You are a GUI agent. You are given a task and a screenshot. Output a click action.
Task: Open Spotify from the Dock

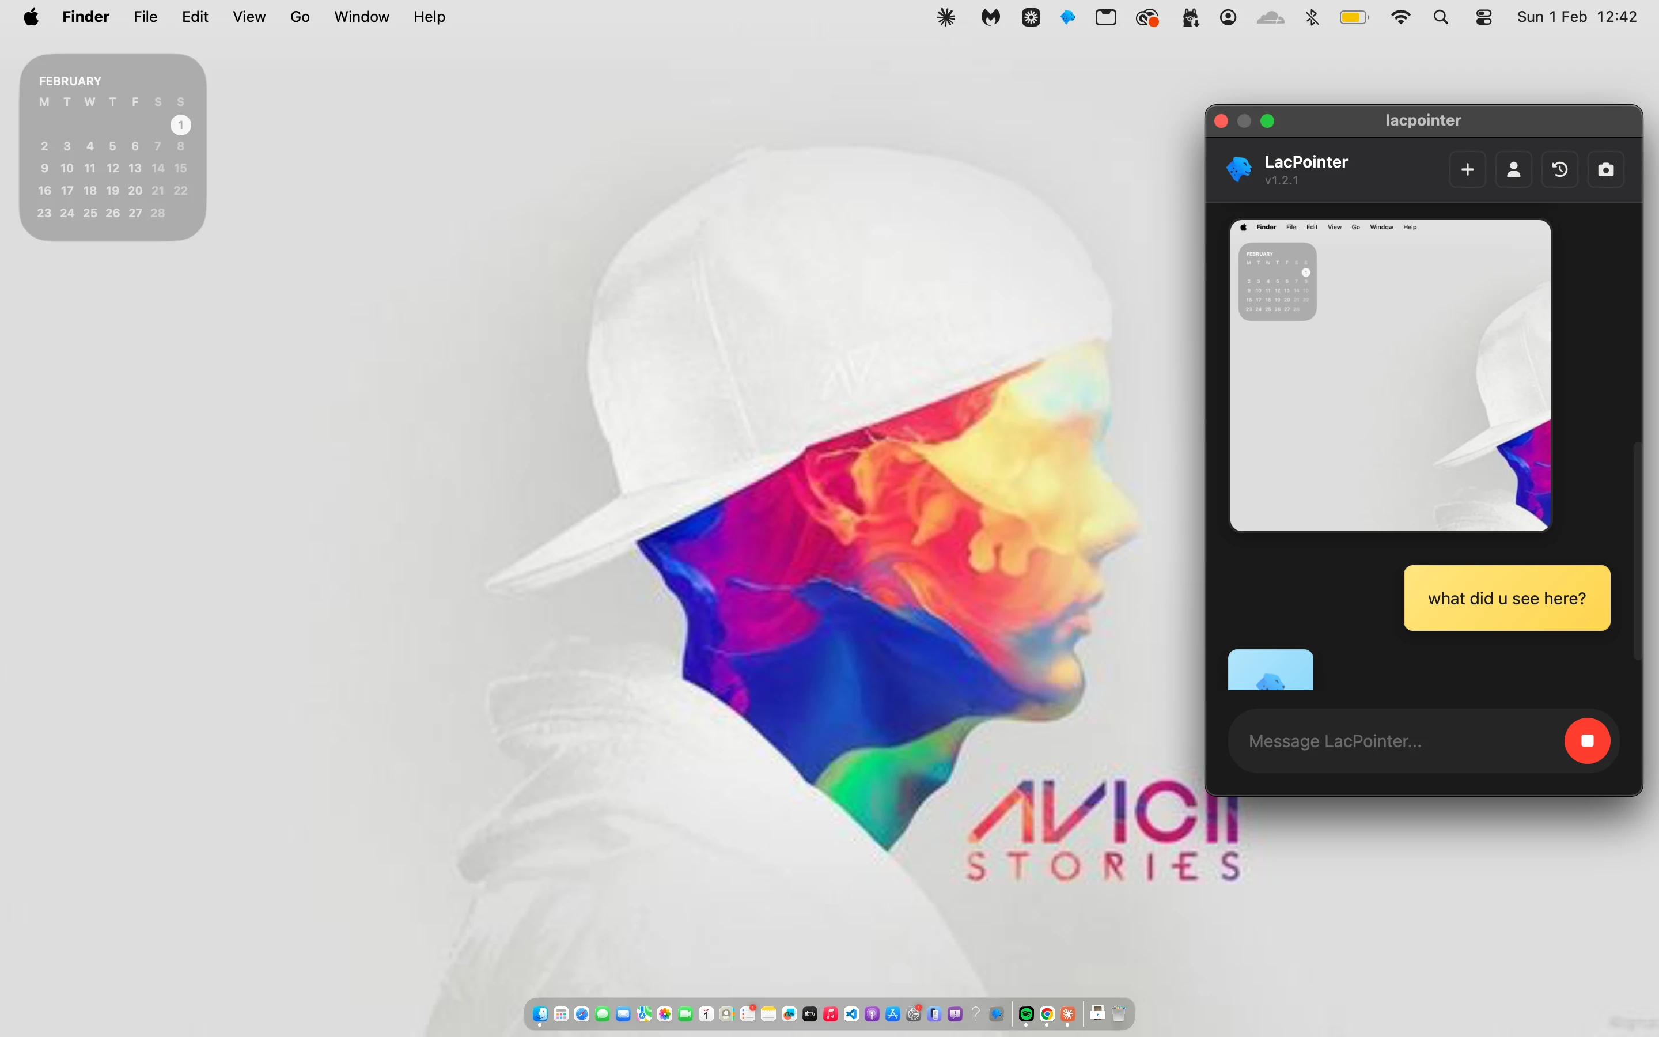pos(1027,1014)
